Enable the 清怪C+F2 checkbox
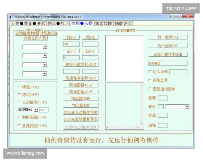203x162 pixels. [19, 87]
